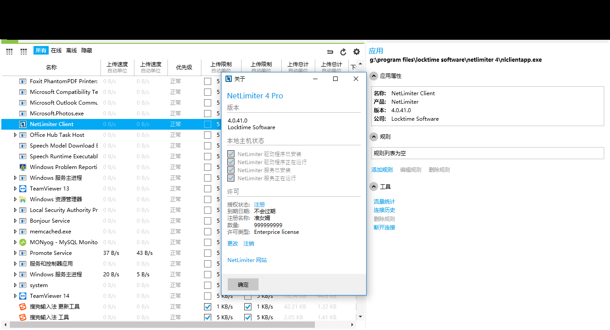This screenshot has height=330, width=610.
Task: Collapse the 应用属性 section
Action: pyautogui.click(x=374, y=76)
